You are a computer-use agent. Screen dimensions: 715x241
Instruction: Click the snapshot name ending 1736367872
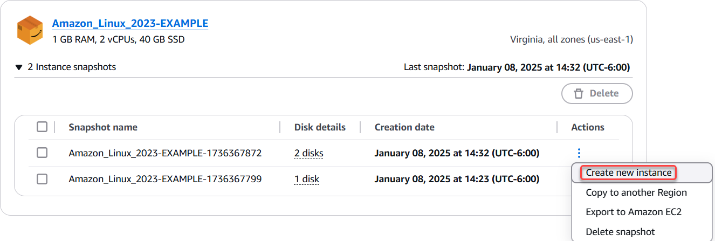(x=165, y=153)
